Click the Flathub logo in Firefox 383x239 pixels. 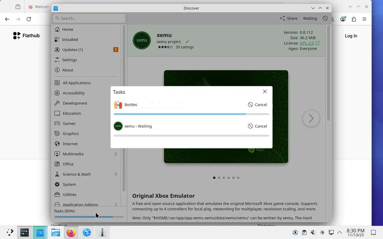[x=26, y=36]
